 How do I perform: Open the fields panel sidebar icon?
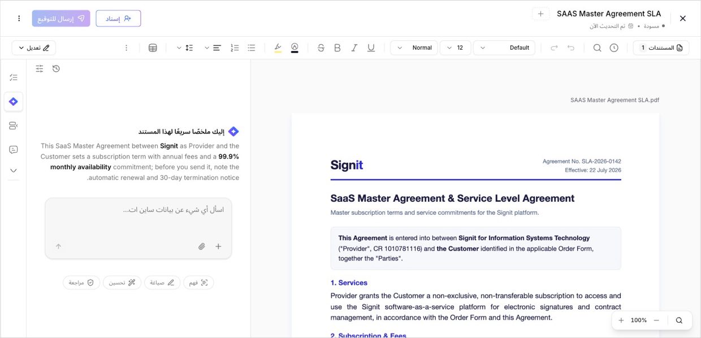14,125
